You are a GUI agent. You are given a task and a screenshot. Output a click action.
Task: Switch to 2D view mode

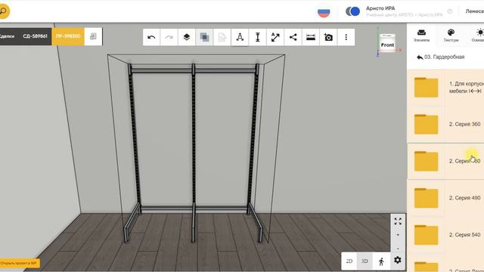point(349,261)
